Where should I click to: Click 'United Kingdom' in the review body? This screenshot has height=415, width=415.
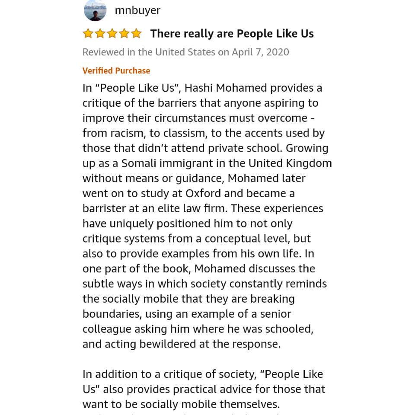click(x=290, y=163)
